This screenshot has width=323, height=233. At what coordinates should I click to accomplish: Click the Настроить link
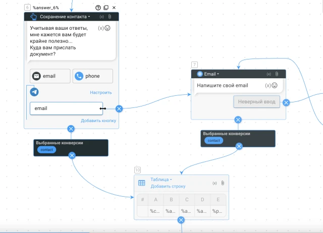pyautogui.click(x=101, y=93)
